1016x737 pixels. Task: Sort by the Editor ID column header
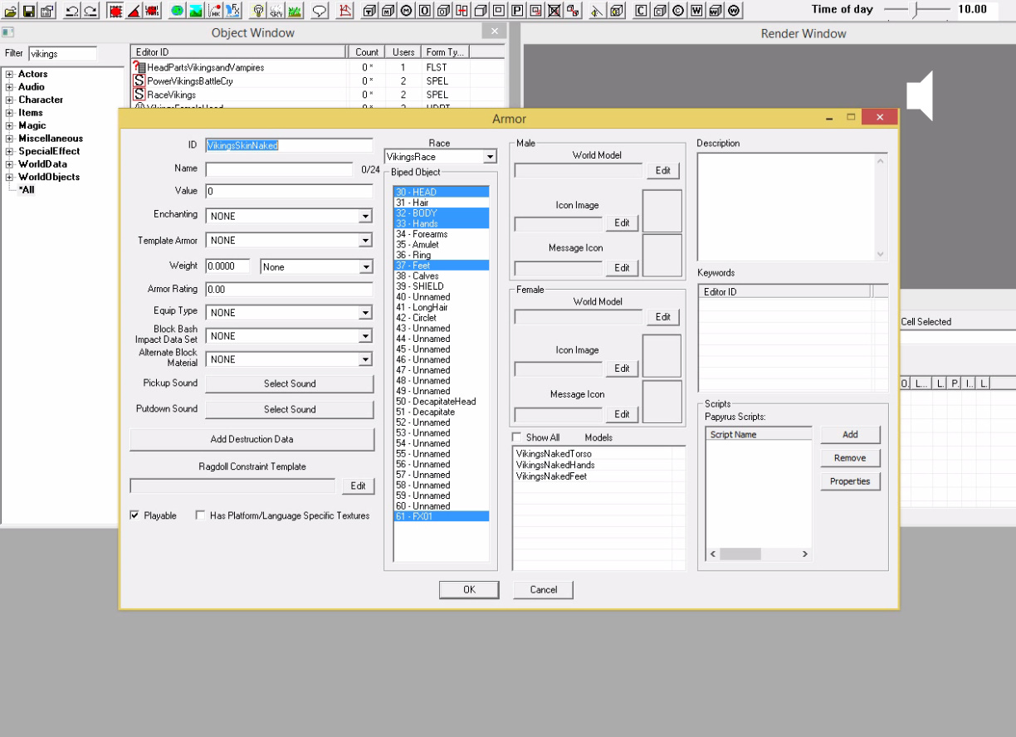[x=238, y=51]
